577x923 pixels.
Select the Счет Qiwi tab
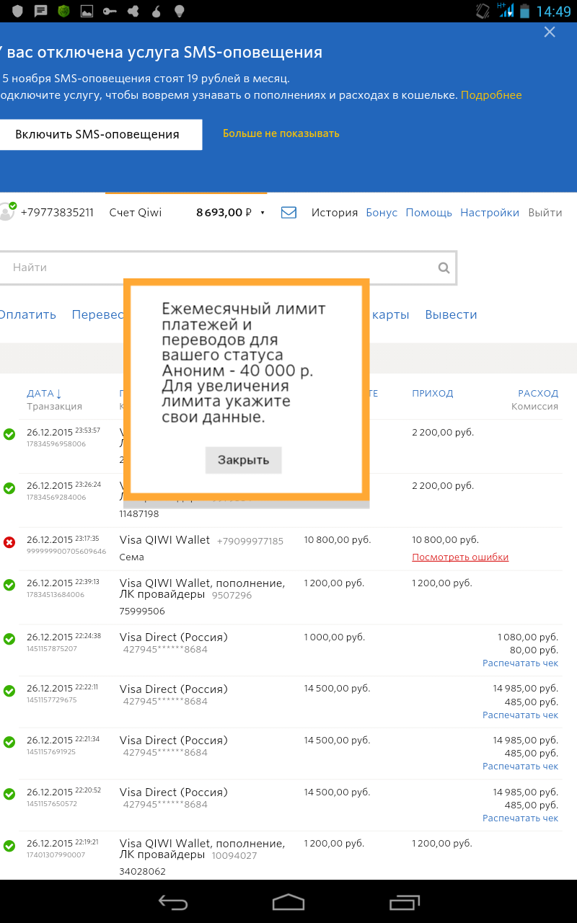pos(136,213)
